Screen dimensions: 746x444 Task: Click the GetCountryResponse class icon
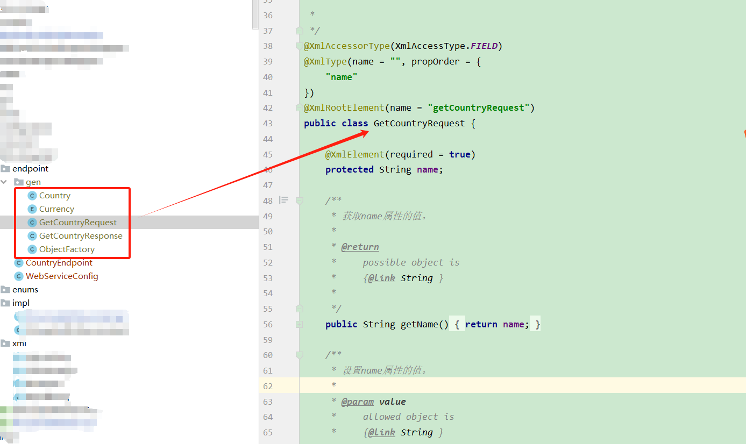click(32, 236)
